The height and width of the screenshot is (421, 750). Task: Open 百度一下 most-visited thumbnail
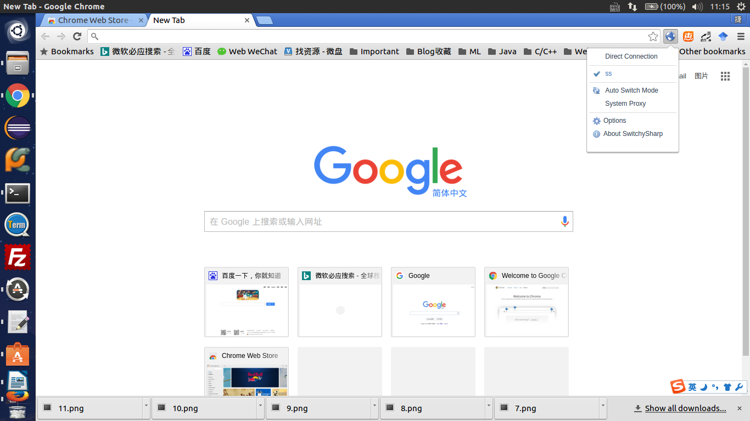point(246,302)
